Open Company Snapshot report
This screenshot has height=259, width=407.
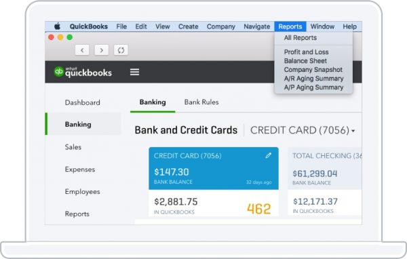313,70
